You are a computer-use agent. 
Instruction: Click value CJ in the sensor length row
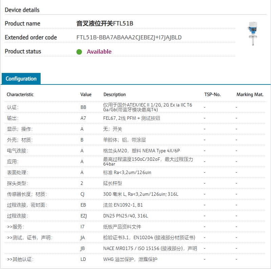tap(83, 194)
